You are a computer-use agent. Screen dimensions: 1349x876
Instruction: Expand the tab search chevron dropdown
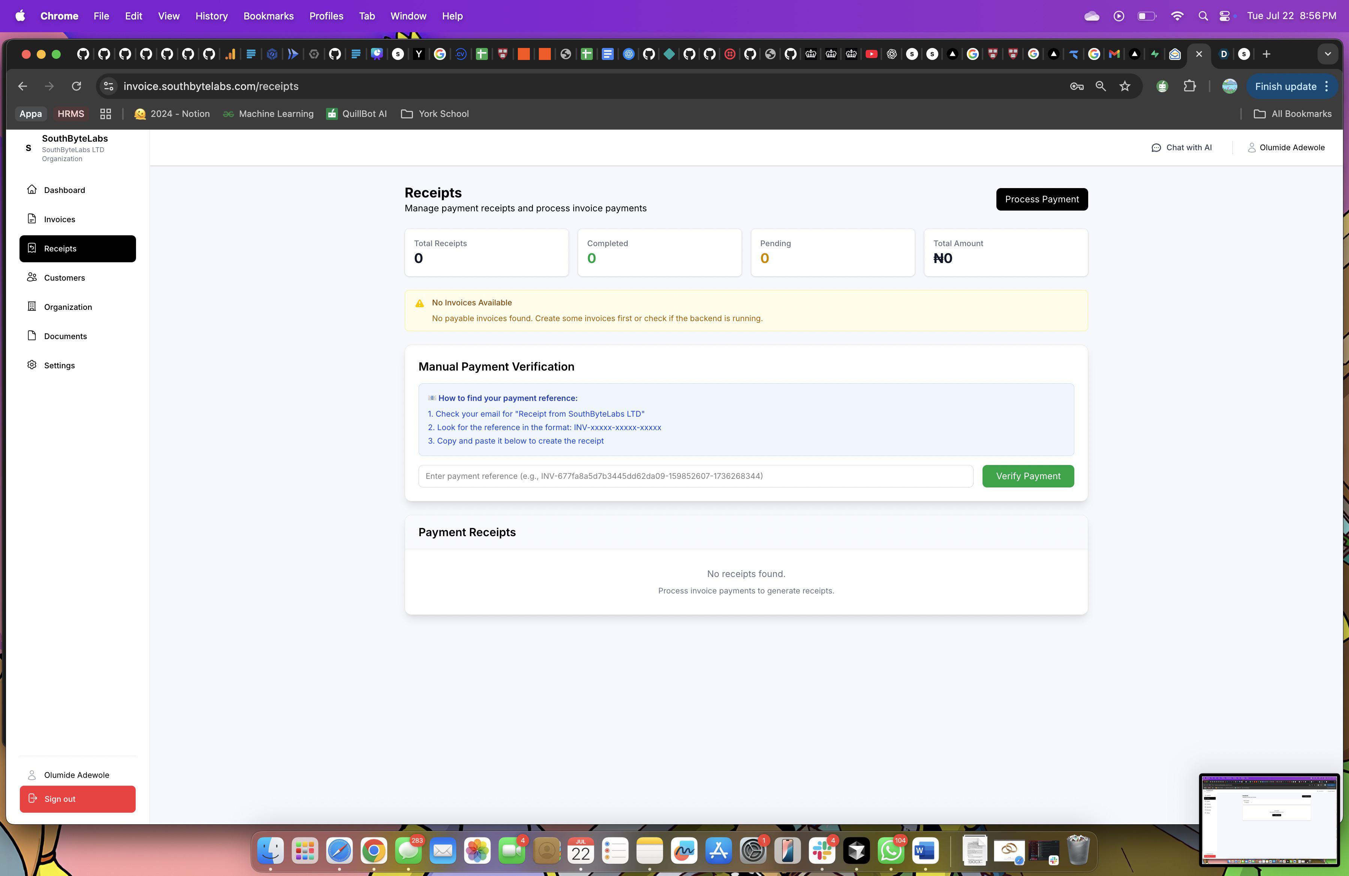(1328, 54)
